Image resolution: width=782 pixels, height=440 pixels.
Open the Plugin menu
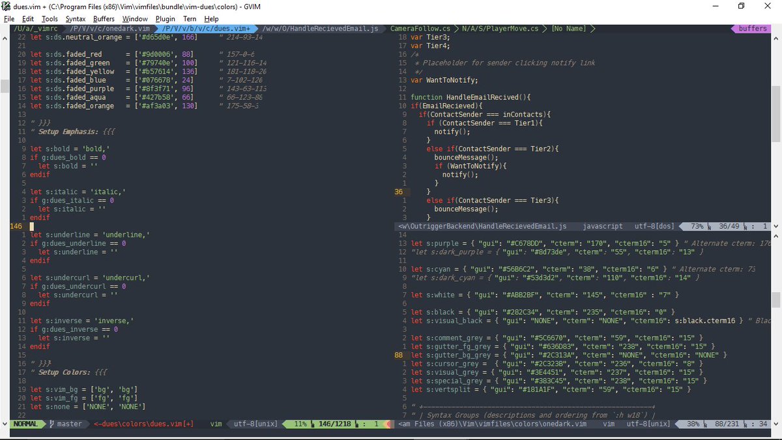tap(166, 19)
